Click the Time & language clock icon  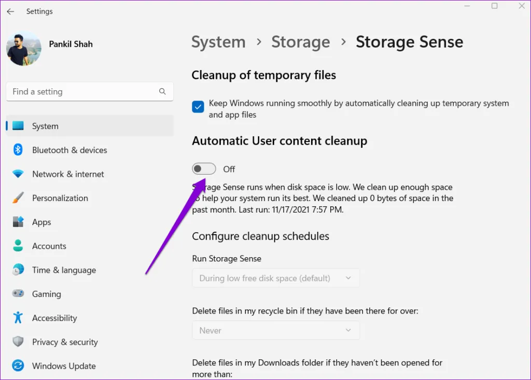[x=18, y=270]
